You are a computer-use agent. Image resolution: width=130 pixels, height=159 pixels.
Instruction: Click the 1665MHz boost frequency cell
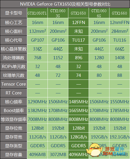[78, 110]
